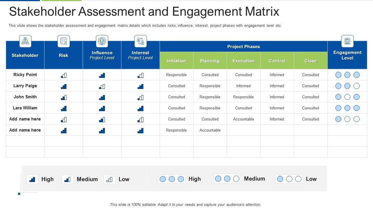Select the Planning phase header
The width and height of the screenshot is (373, 210).
pyautogui.click(x=210, y=61)
